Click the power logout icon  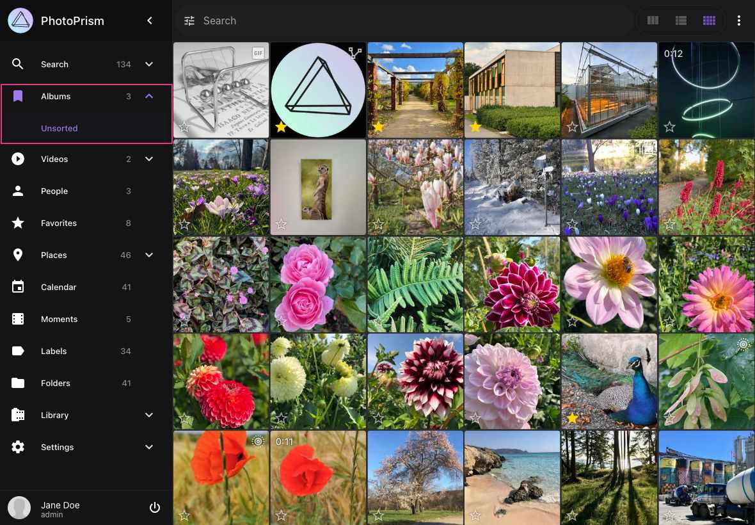pos(154,508)
